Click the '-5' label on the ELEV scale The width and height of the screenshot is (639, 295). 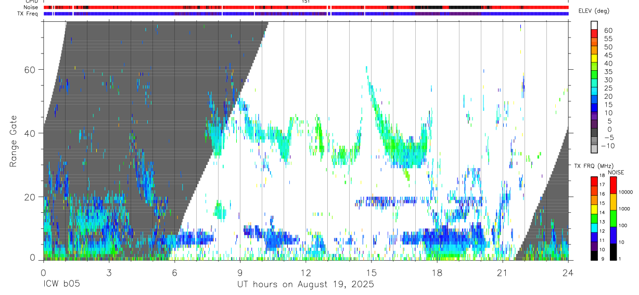608,137
